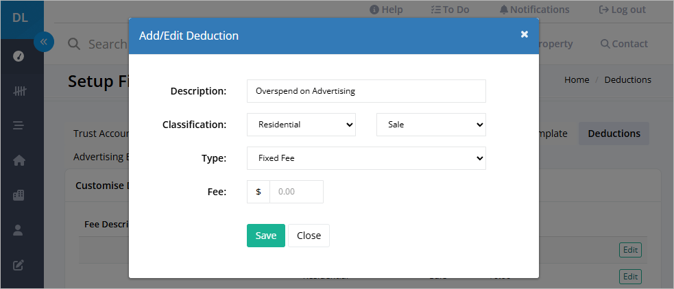Collapse sidebar with double-chevron button
Screen dimensions: 674x289
43,42
